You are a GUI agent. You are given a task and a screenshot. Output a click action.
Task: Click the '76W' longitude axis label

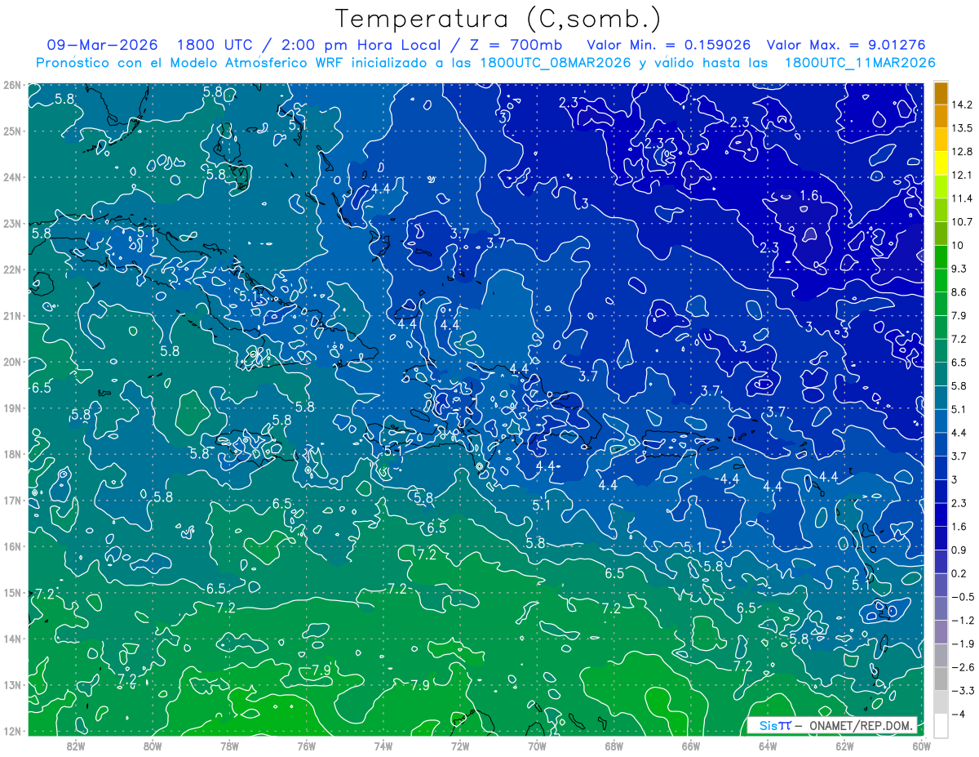tap(306, 746)
